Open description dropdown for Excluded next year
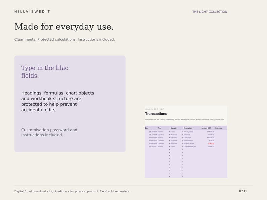This screenshot has width=267, height=200. pyautogui.click(x=183, y=146)
